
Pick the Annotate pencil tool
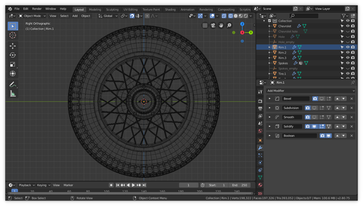13,84
